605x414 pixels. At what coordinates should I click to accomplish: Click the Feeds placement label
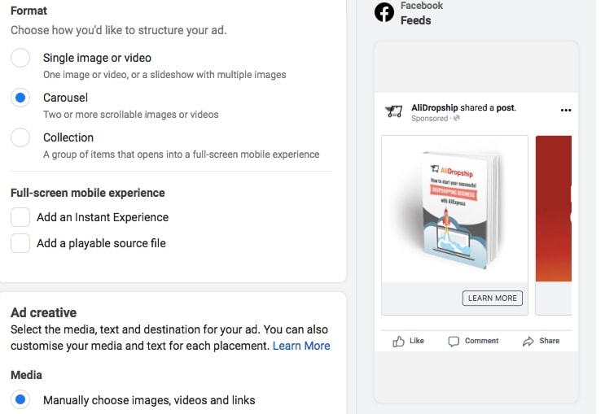click(x=415, y=20)
